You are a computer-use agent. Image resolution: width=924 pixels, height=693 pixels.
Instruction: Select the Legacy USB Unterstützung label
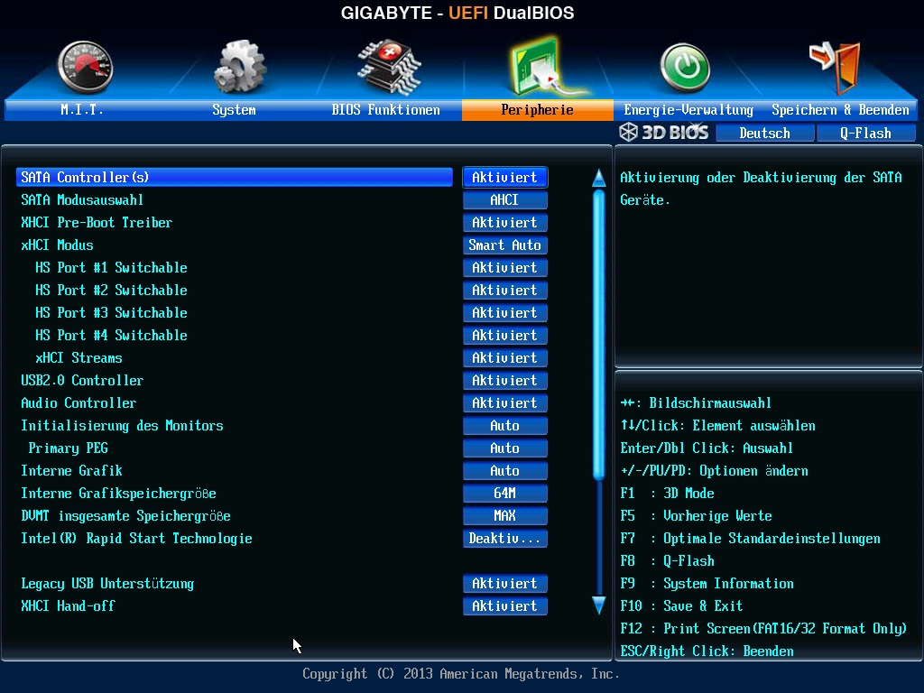click(107, 584)
